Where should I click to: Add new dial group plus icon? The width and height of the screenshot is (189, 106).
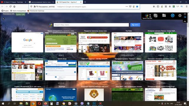tap(28, 14)
